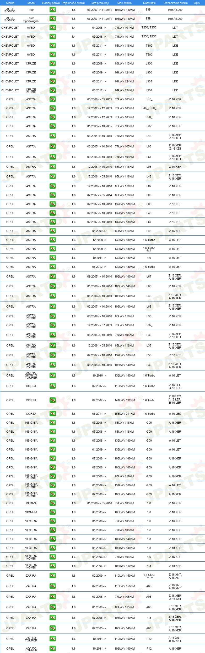205x653 pixels.
Task: Select the 155kW / 211KM power cell
Action: tap(125, 414)
